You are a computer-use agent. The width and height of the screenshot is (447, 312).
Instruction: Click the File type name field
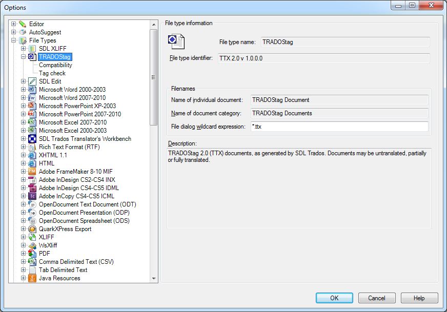(345, 42)
